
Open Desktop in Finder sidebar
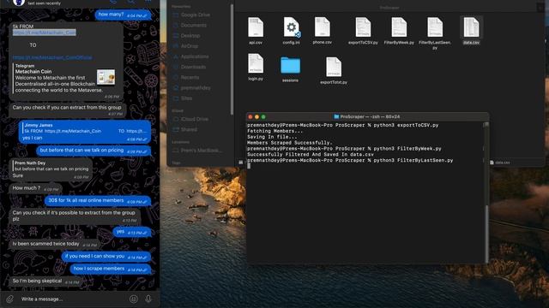pyautogui.click(x=186, y=36)
